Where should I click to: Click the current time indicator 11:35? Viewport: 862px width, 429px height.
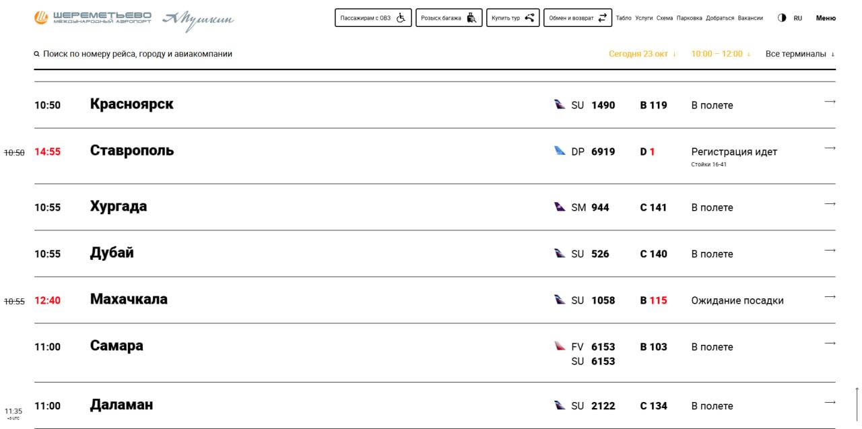13,411
